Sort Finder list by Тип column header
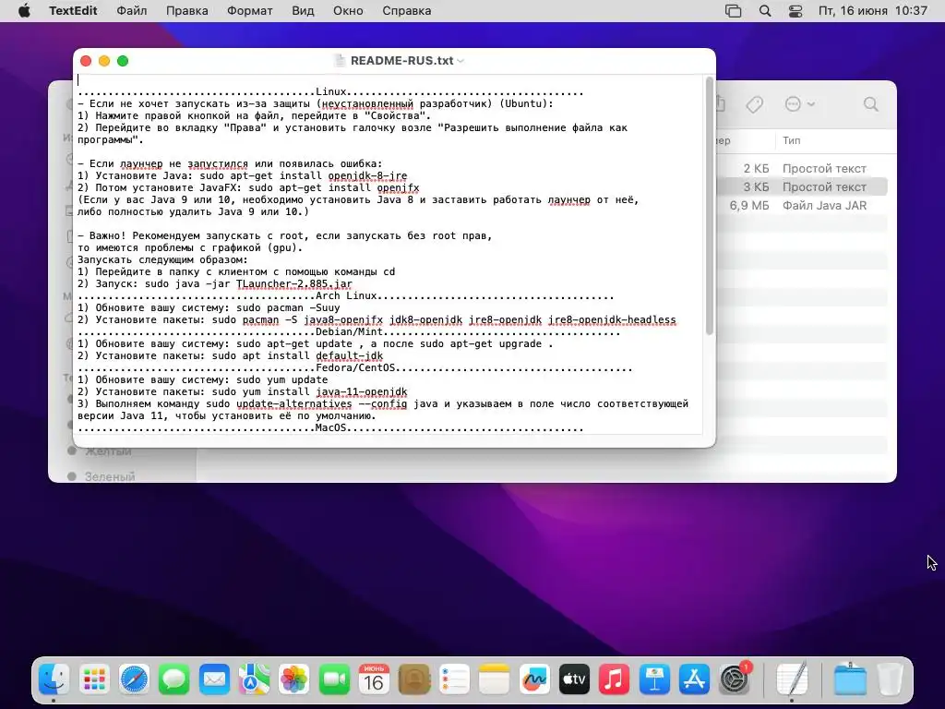 tap(791, 140)
